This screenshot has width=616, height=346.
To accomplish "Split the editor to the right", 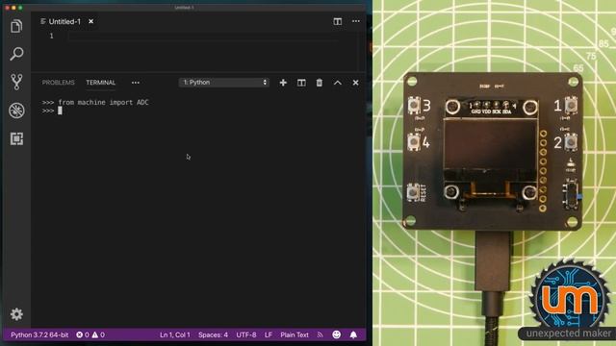I will [x=338, y=21].
